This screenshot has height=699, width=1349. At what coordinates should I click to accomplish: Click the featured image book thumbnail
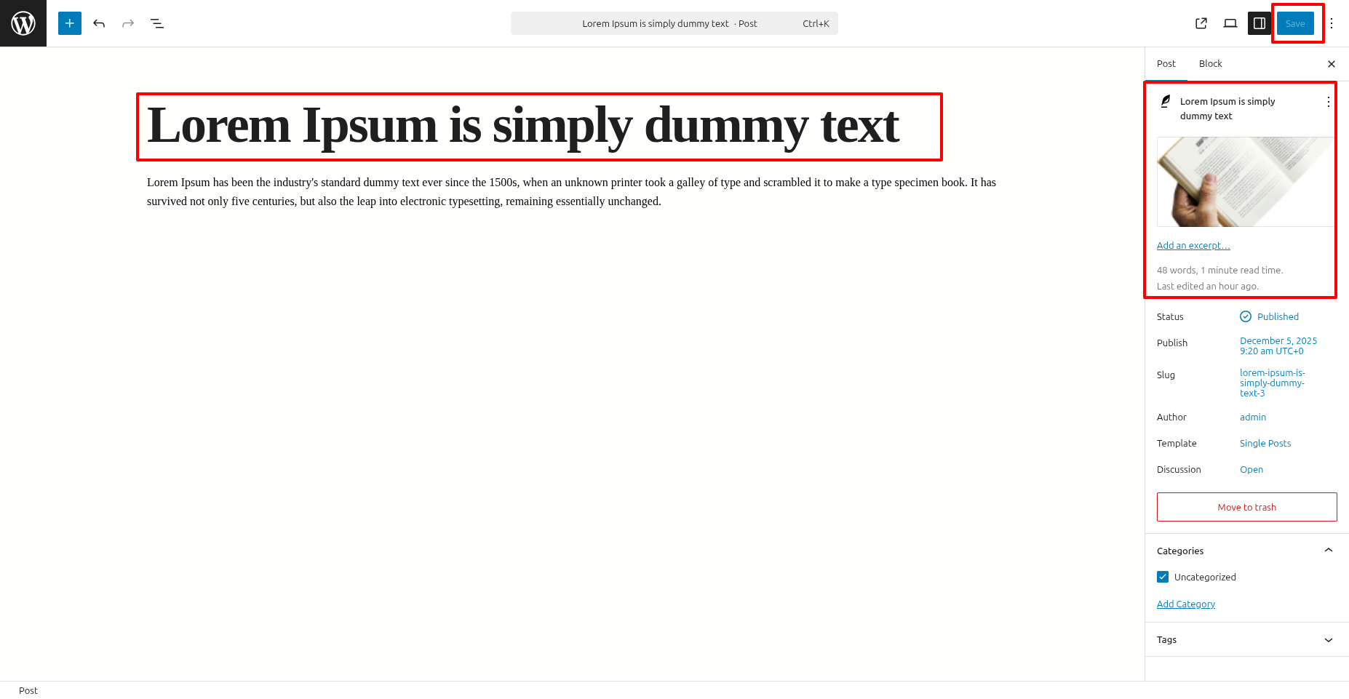[x=1245, y=182]
